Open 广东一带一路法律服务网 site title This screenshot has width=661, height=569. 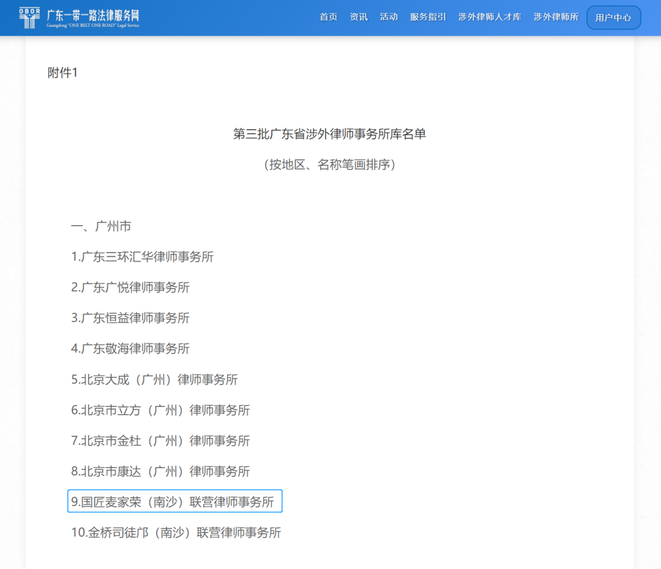click(x=93, y=15)
